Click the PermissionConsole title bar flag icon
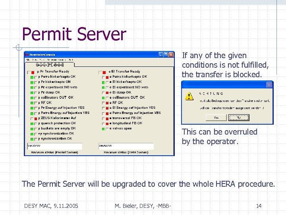Image resolution: width=286 pixels, height=215 pixels. click(27, 55)
